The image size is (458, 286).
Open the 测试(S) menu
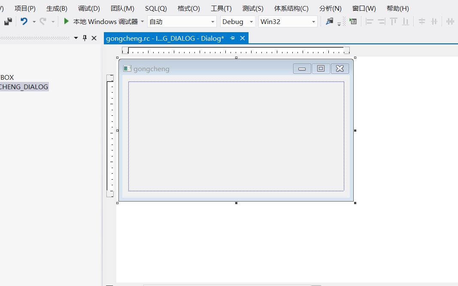coord(253,9)
